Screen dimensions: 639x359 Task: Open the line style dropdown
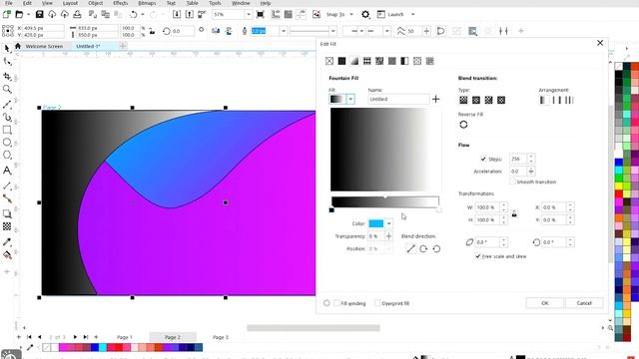pyautogui.click(x=332, y=31)
